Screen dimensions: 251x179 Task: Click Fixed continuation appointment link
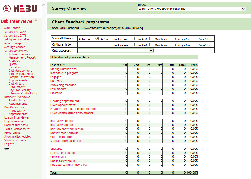click(72, 113)
